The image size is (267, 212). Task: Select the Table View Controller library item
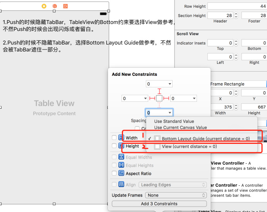[x=238, y=166]
